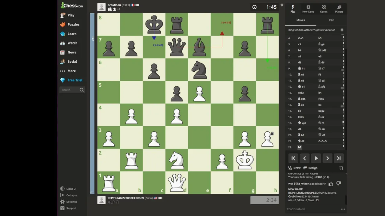Open Settings from the sidebar
The width and height of the screenshot is (385, 216).
(x=69, y=202)
